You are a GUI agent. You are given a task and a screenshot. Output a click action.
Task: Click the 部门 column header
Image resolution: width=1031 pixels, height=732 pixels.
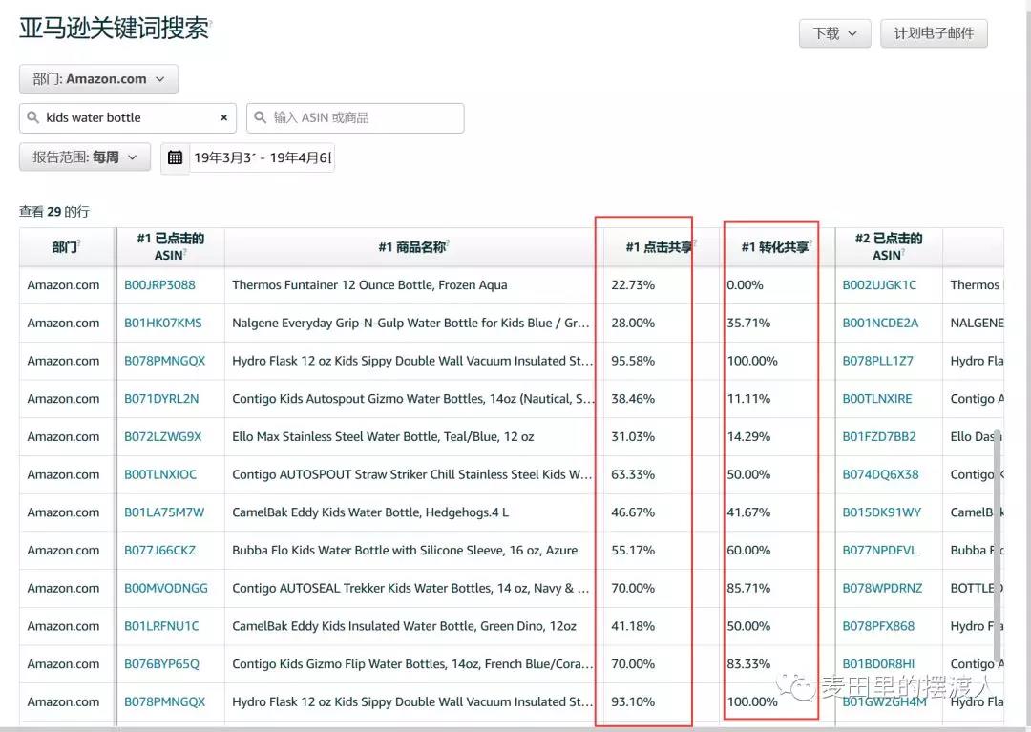pos(65,247)
